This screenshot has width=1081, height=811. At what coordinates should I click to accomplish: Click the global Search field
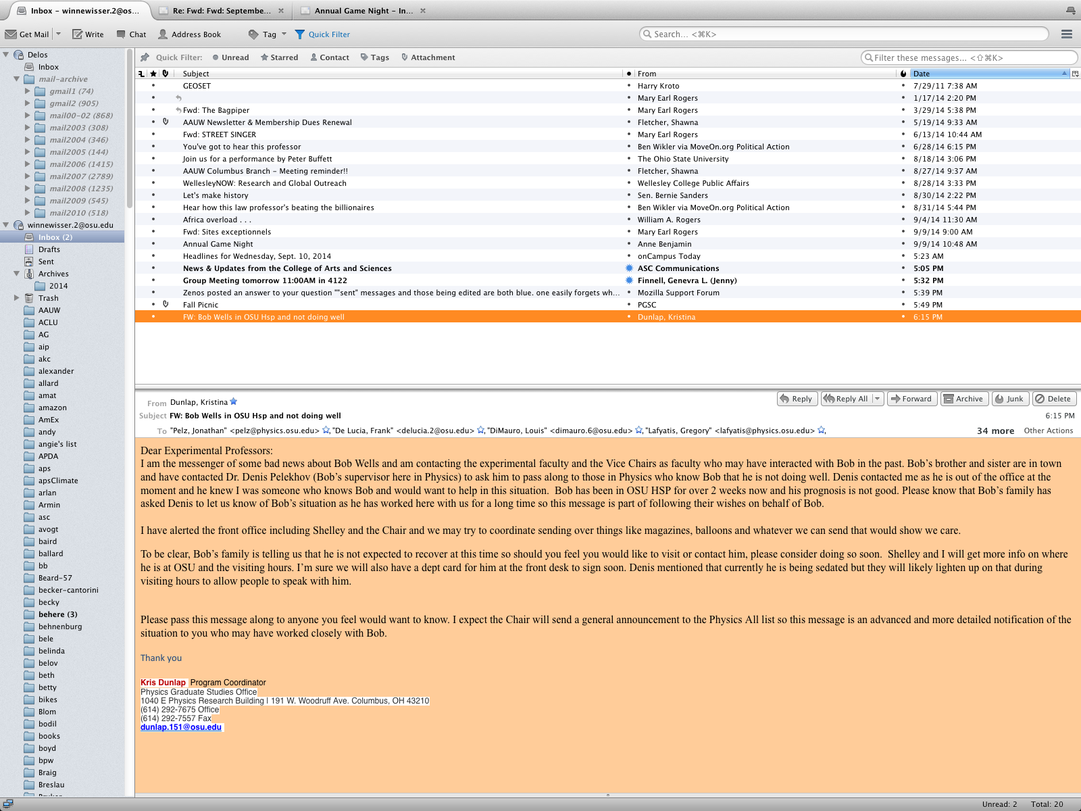pos(844,34)
